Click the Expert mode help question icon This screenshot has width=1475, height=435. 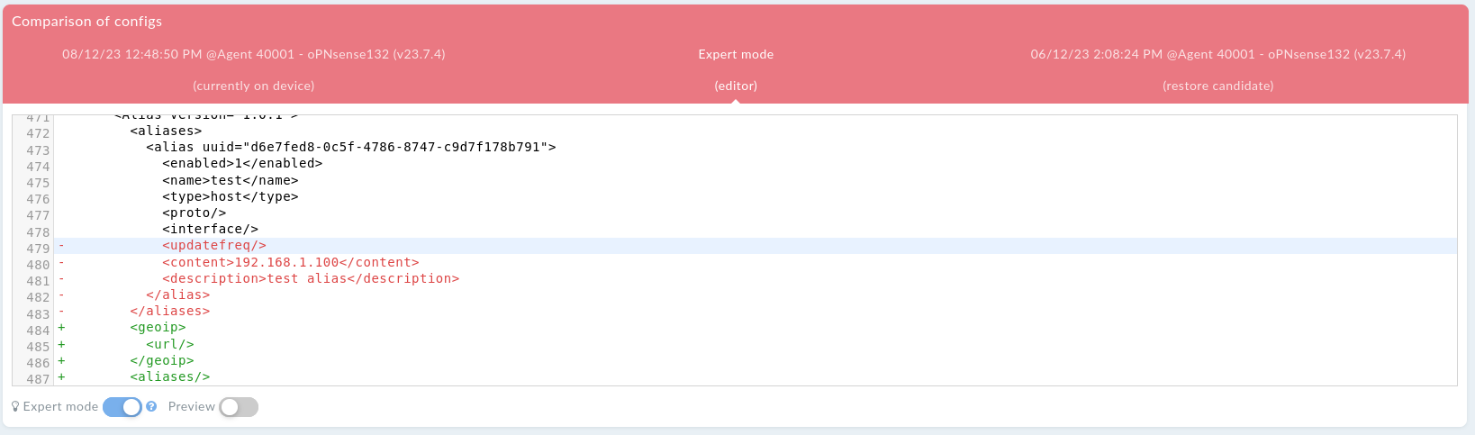click(x=151, y=406)
